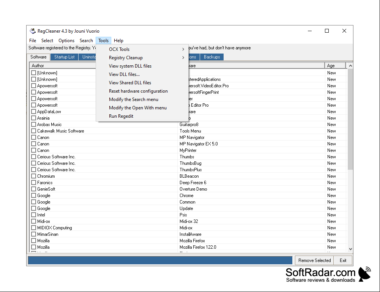This screenshot has width=380, height=292.
Task: Select the BLBeacon entry
Action: click(x=189, y=176)
